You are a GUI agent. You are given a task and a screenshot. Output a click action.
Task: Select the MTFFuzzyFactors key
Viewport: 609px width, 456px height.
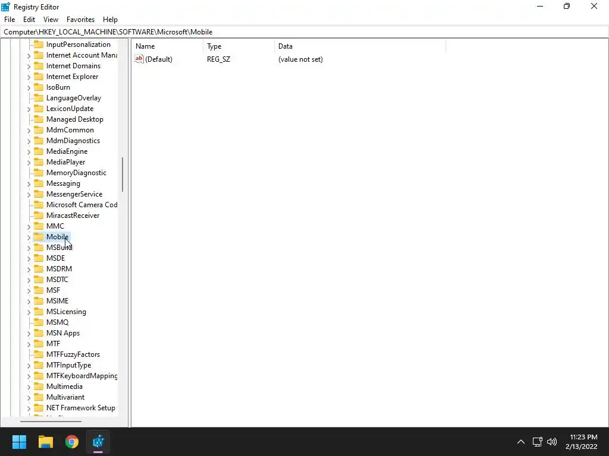point(73,354)
